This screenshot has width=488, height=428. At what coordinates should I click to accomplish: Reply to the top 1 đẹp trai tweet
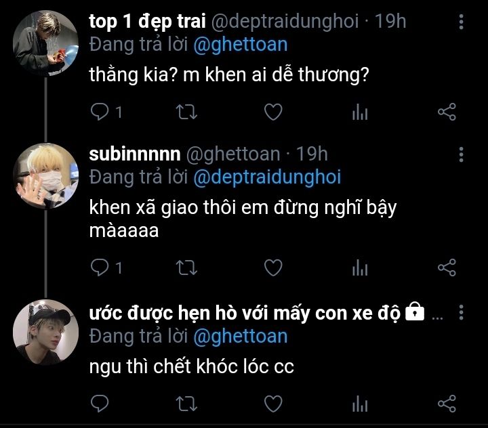(100, 112)
